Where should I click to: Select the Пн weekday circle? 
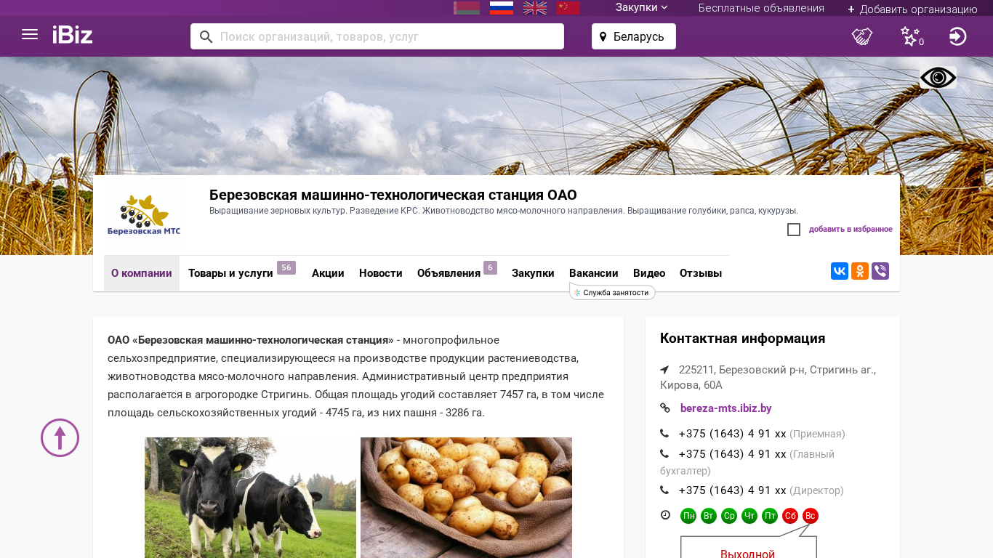688,516
